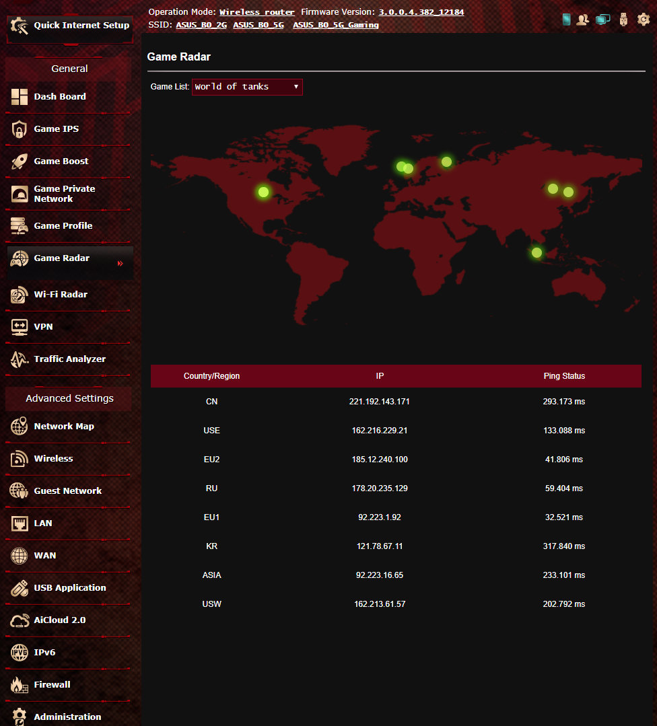
Task: Click the KR region cell
Action: (212, 546)
